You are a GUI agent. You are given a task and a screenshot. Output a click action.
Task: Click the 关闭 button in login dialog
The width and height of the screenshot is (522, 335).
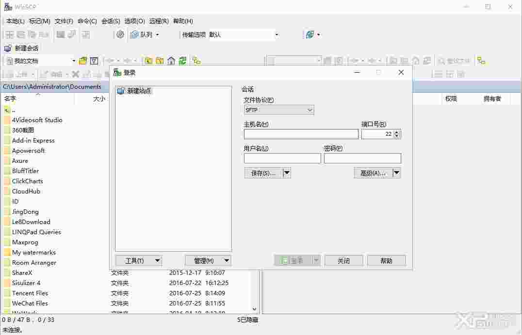[x=343, y=260]
